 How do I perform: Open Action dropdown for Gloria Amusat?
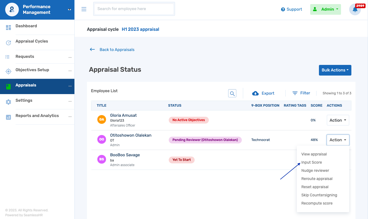pos(338,120)
